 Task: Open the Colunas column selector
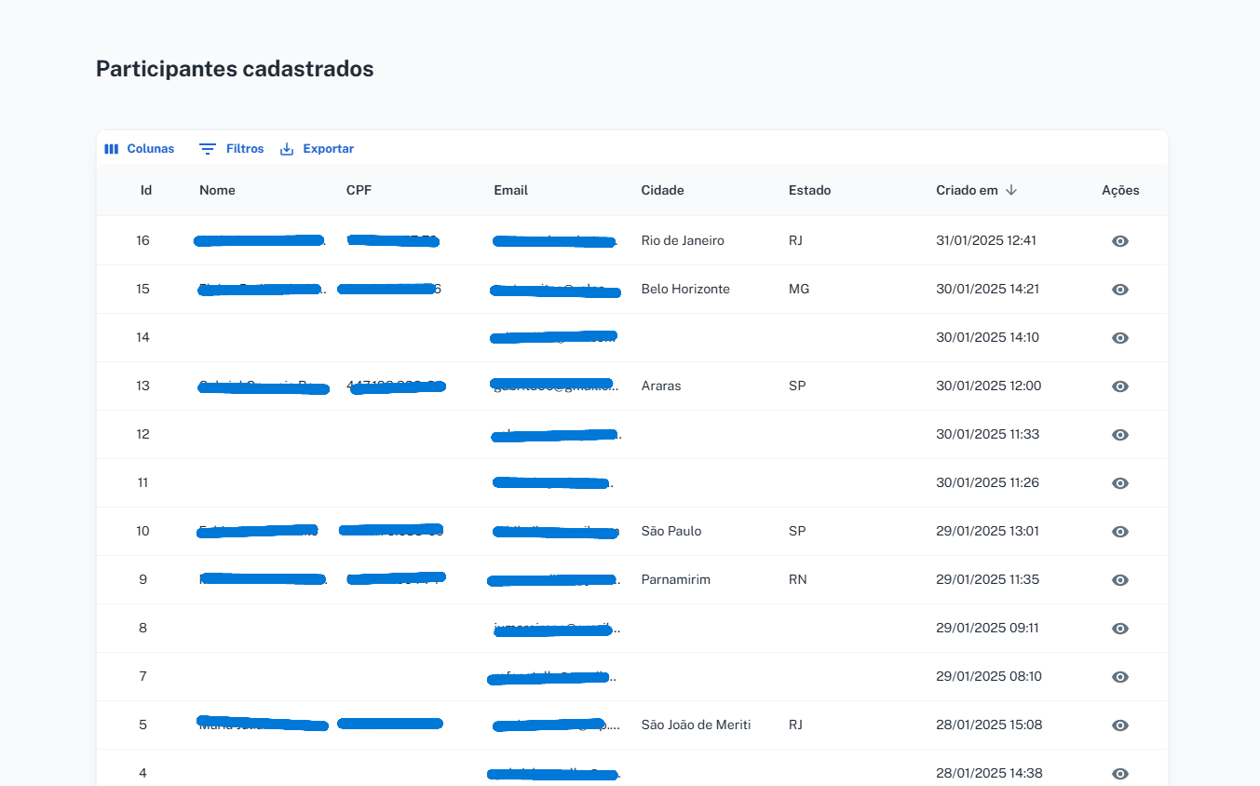coord(140,149)
